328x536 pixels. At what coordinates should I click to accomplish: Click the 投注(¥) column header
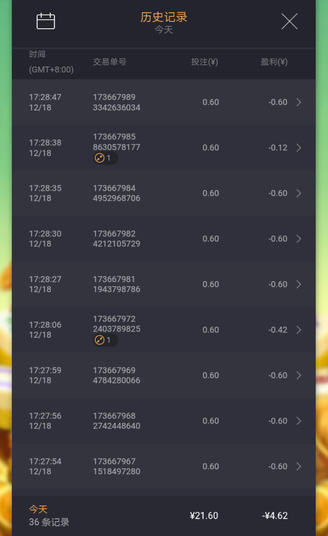click(205, 62)
